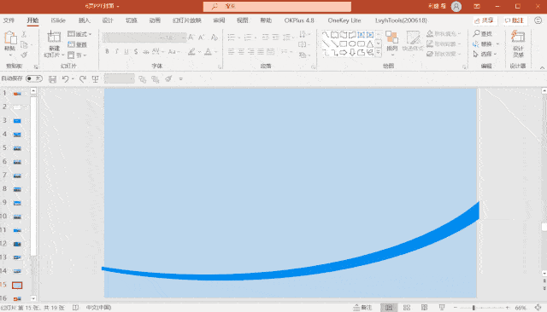The image size is (547, 312).
Task: Click the New Slide icon
Action: (x=54, y=37)
